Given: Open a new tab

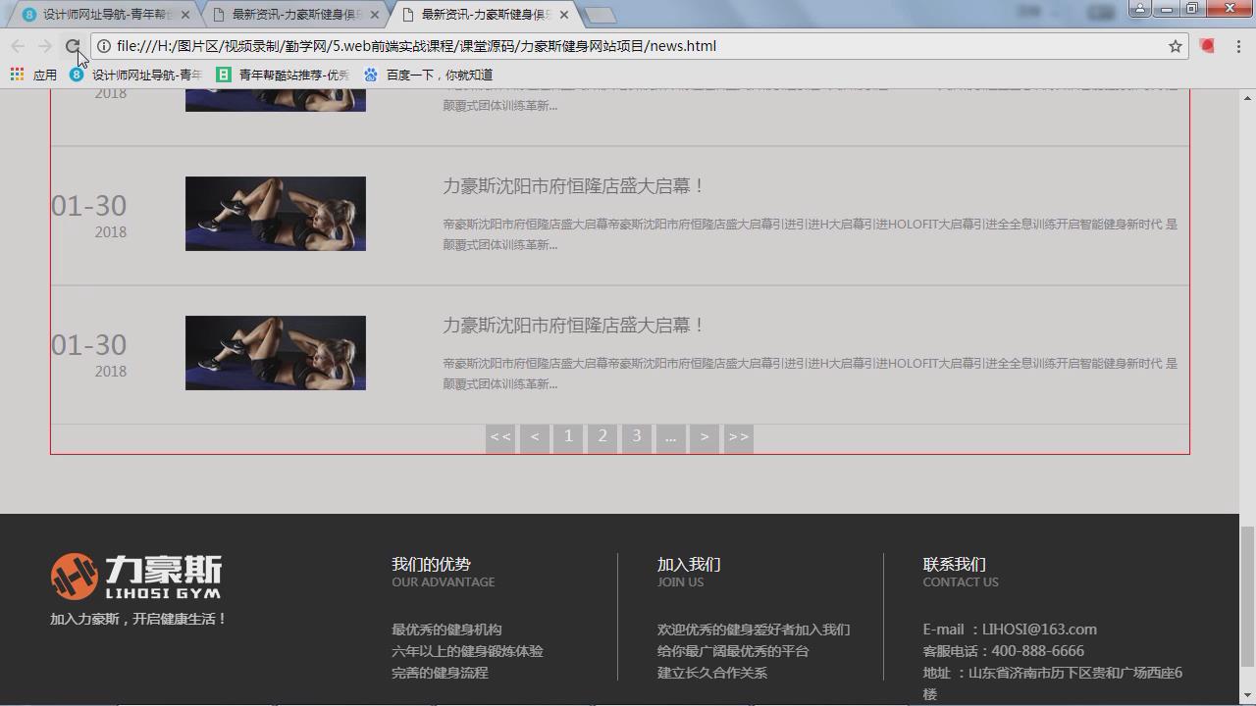Looking at the screenshot, I should (600, 15).
